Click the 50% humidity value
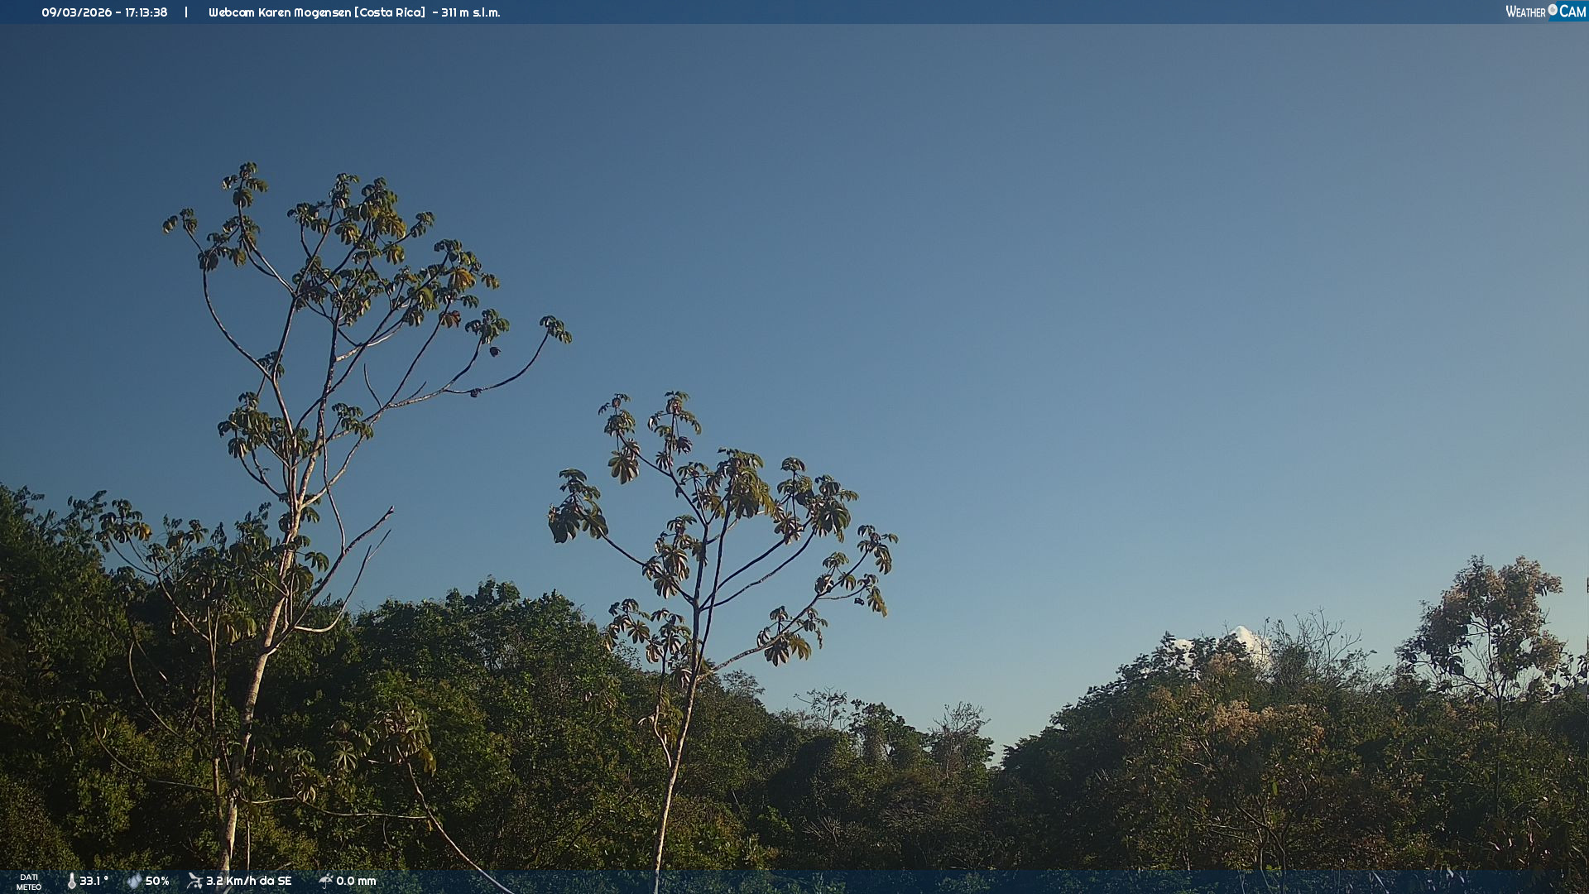The image size is (1589, 894). point(157,881)
